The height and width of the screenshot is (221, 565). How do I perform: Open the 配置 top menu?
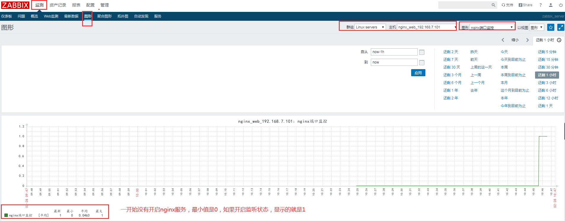point(90,5)
